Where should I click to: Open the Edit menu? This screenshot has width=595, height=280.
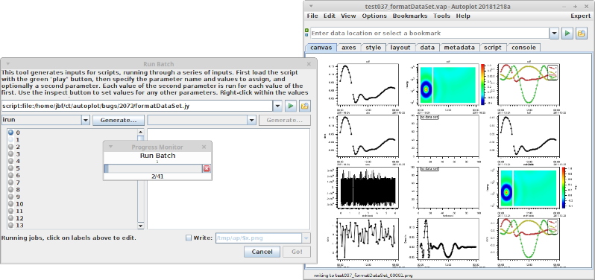point(330,16)
